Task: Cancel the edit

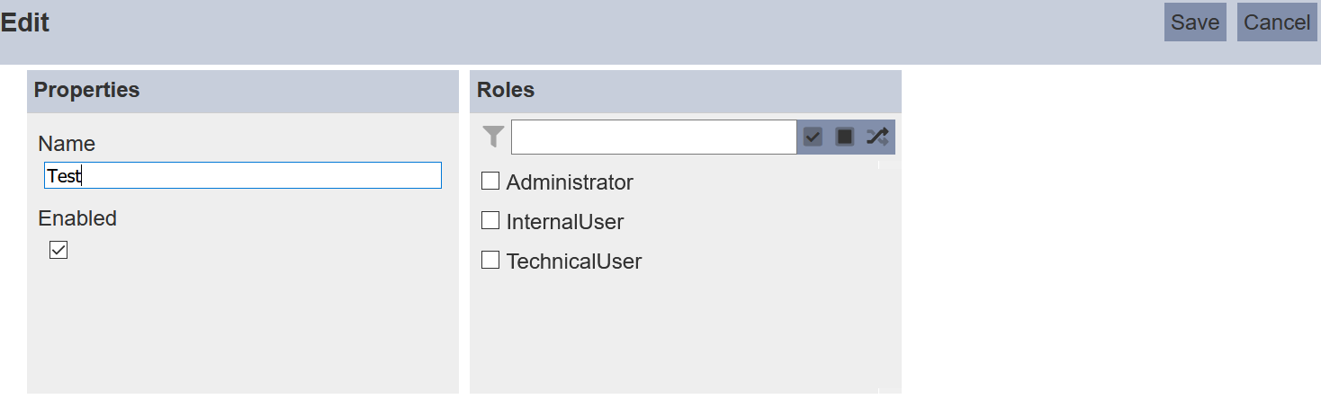Action: tap(1277, 22)
